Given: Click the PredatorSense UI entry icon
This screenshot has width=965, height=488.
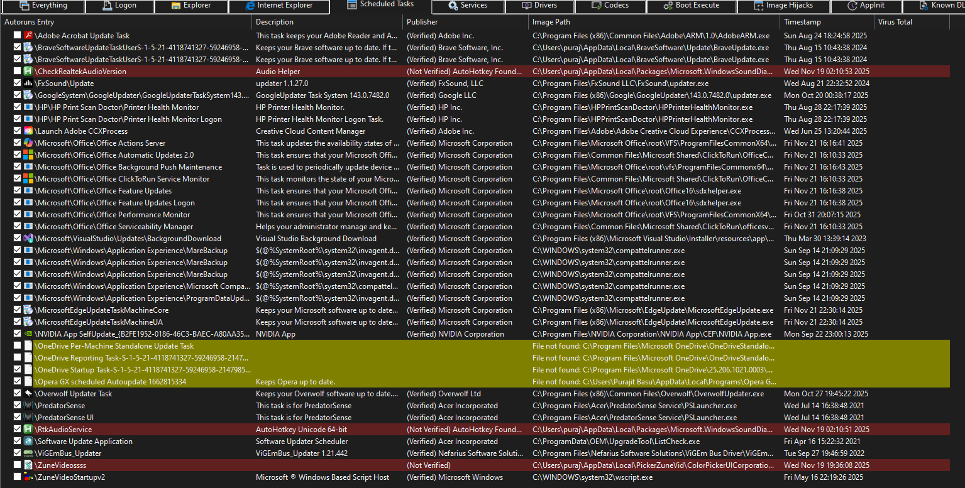Looking at the screenshot, I should (x=28, y=418).
